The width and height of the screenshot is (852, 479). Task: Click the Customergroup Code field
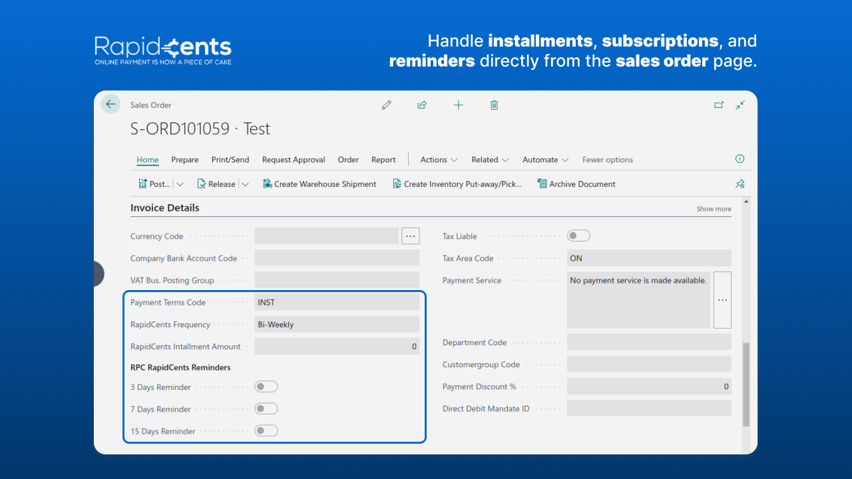[x=649, y=364]
